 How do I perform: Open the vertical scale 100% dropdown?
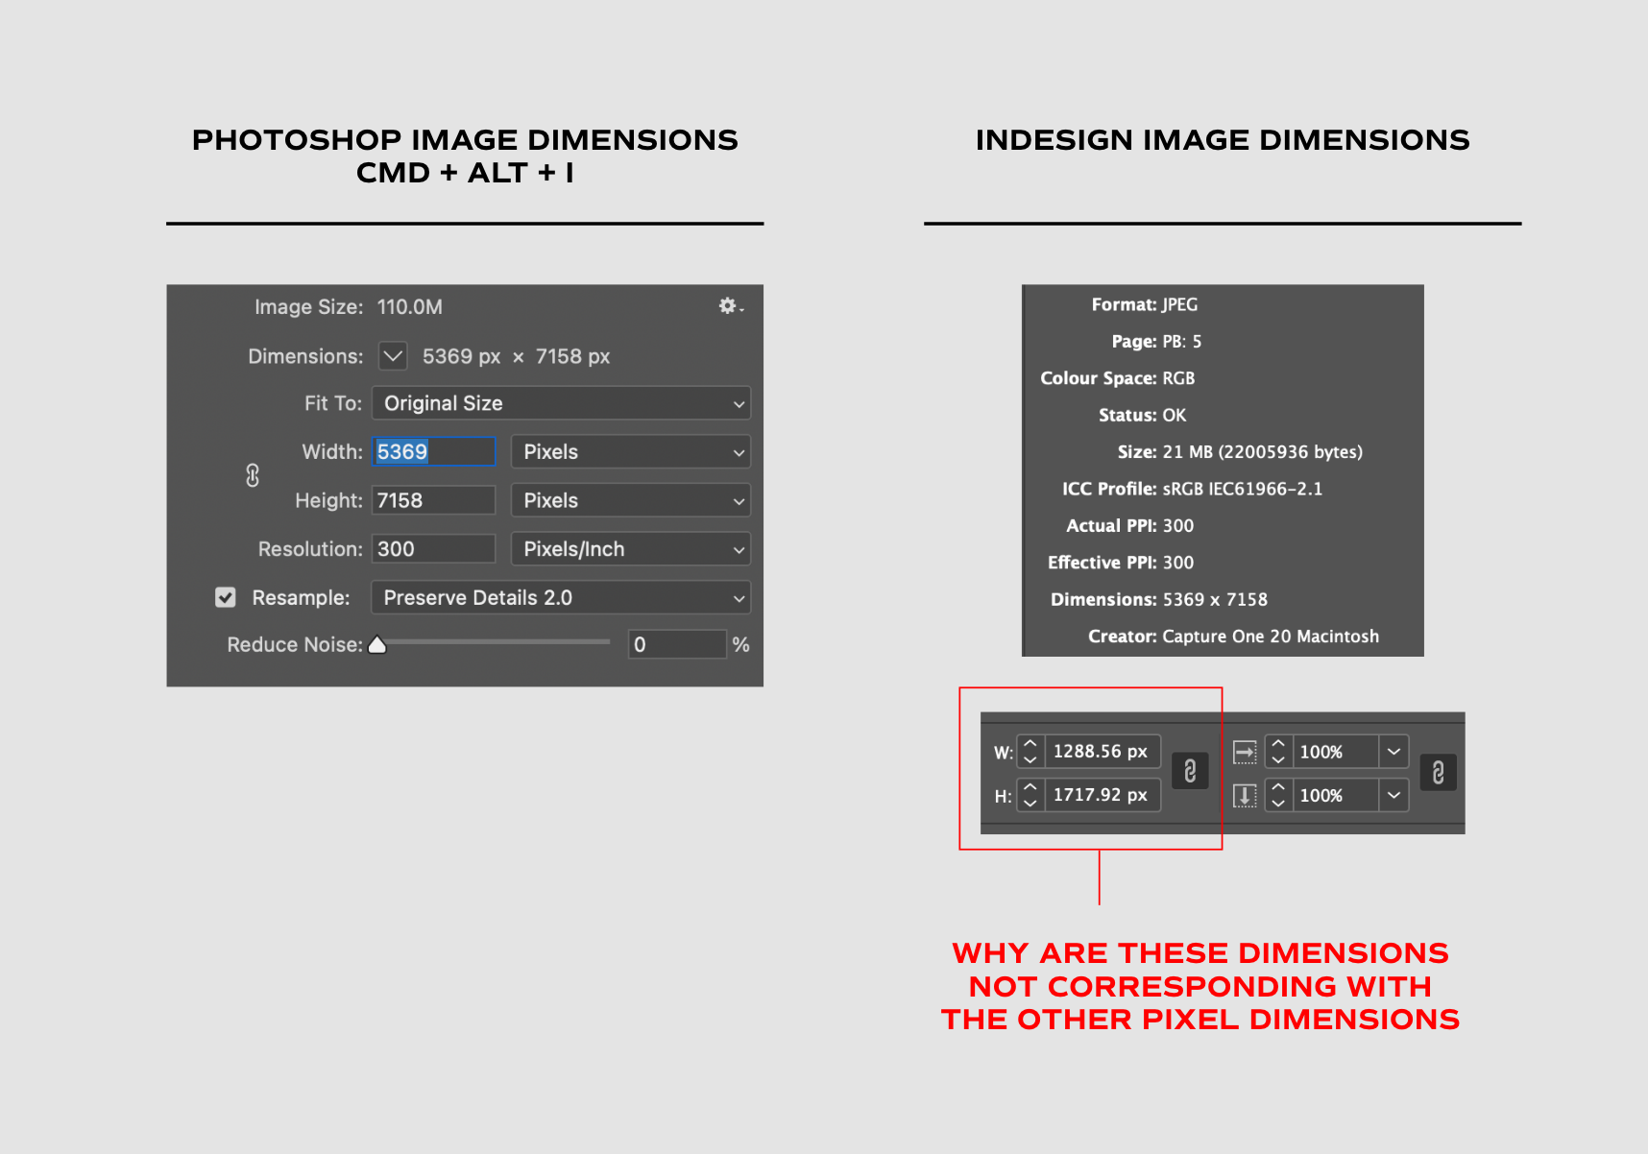pos(1394,795)
